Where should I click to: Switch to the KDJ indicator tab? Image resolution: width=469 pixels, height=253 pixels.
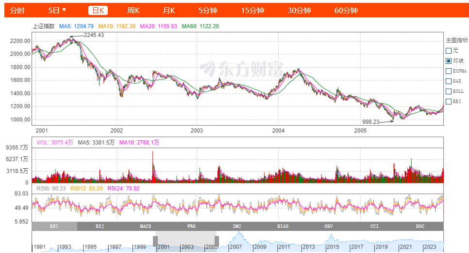point(100,226)
